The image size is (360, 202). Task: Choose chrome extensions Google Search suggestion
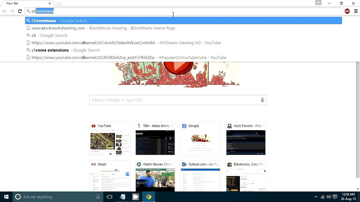[x=183, y=50]
